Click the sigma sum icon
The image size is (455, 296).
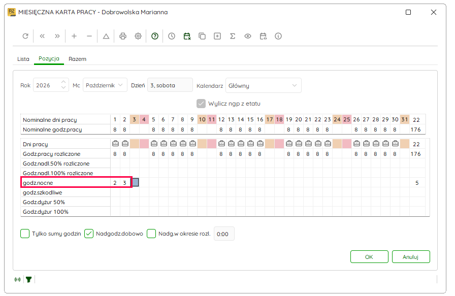coord(233,36)
